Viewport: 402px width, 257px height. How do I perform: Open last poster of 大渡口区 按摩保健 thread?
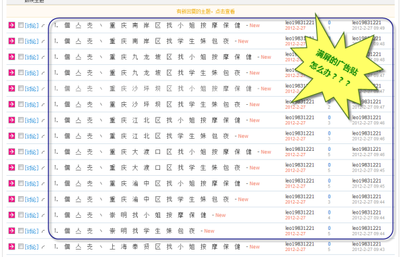367,149
